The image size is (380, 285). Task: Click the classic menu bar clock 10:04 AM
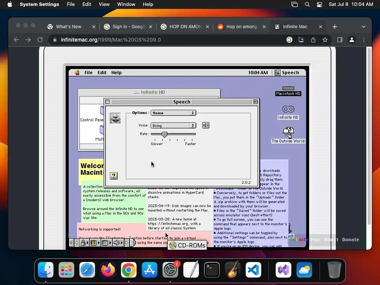(258, 73)
